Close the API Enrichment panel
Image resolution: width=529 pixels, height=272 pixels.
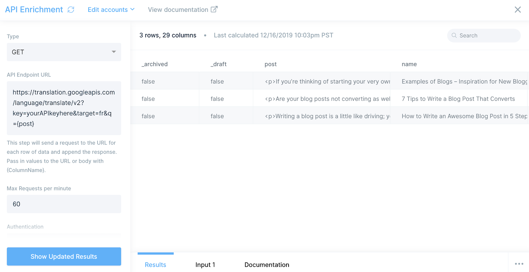(x=518, y=10)
